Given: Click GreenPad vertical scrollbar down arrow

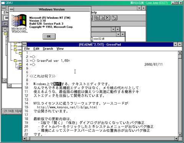Looking at the screenshot, I should (180, 135).
